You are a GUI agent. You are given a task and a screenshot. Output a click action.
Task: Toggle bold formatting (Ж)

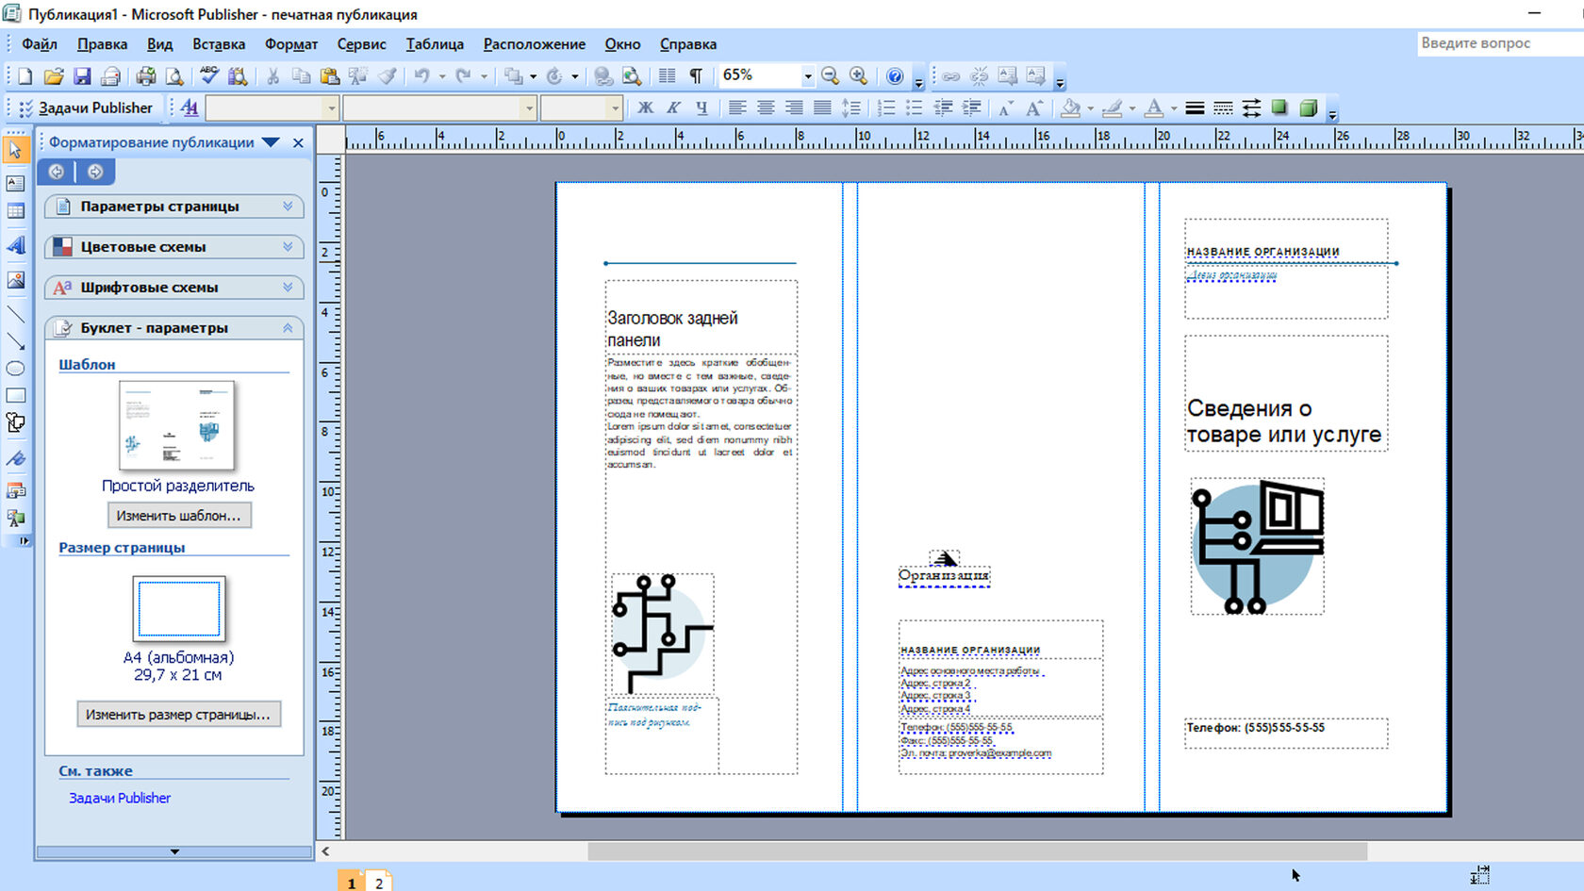pos(645,108)
